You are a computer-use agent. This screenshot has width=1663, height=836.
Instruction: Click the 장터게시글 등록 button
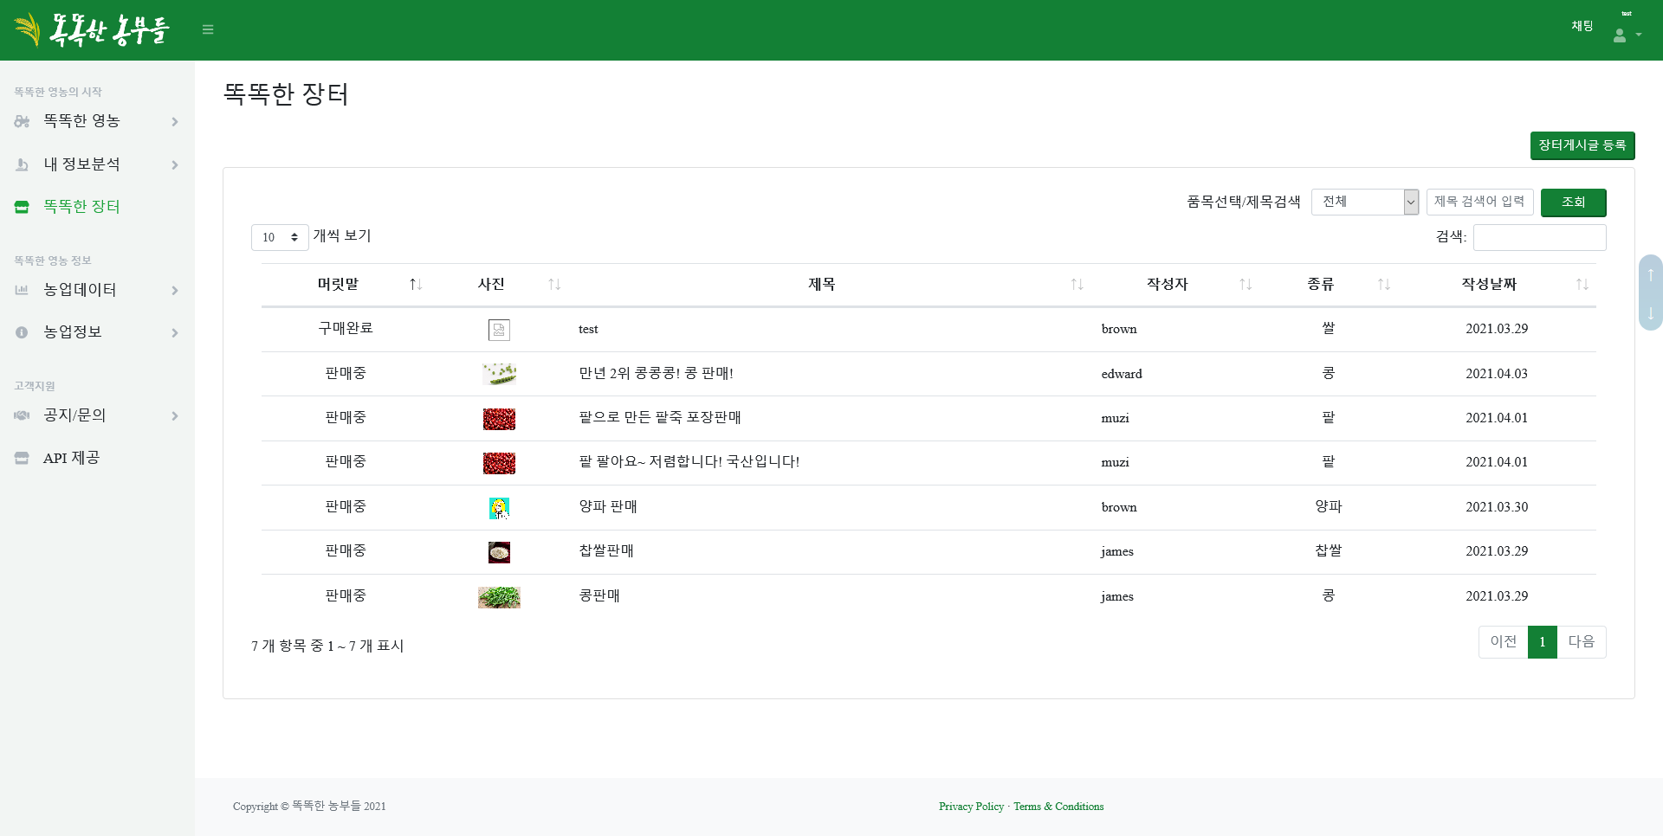(1582, 145)
